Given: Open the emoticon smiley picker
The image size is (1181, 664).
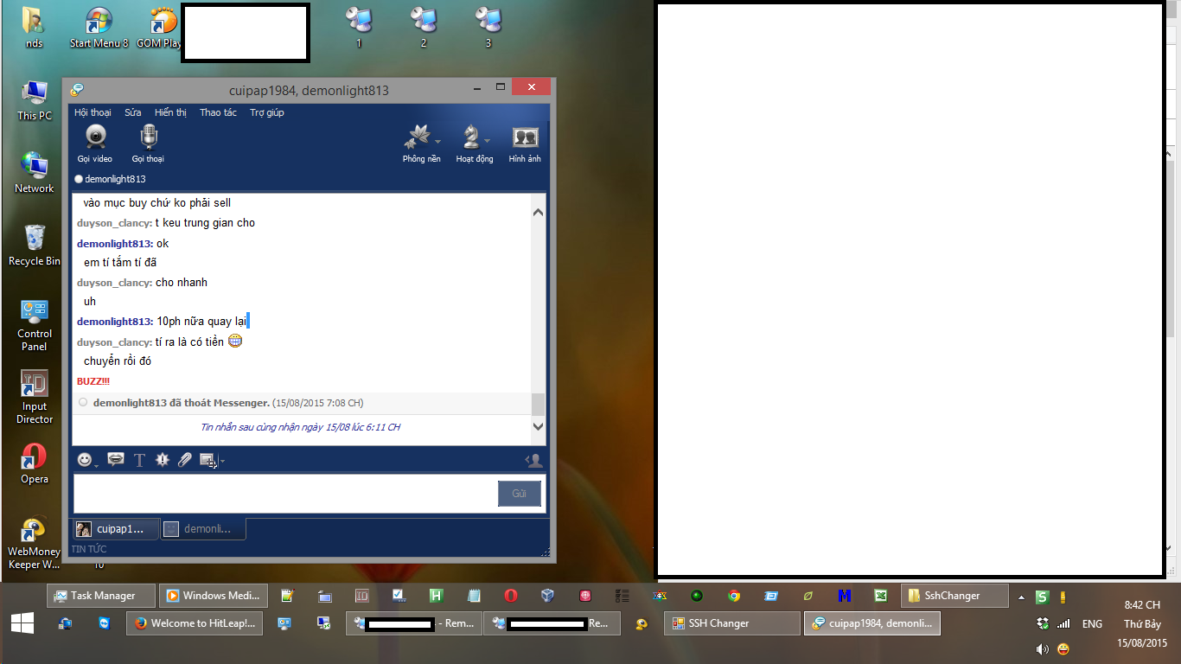Looking at the screenshot, I should click(84, 460).
